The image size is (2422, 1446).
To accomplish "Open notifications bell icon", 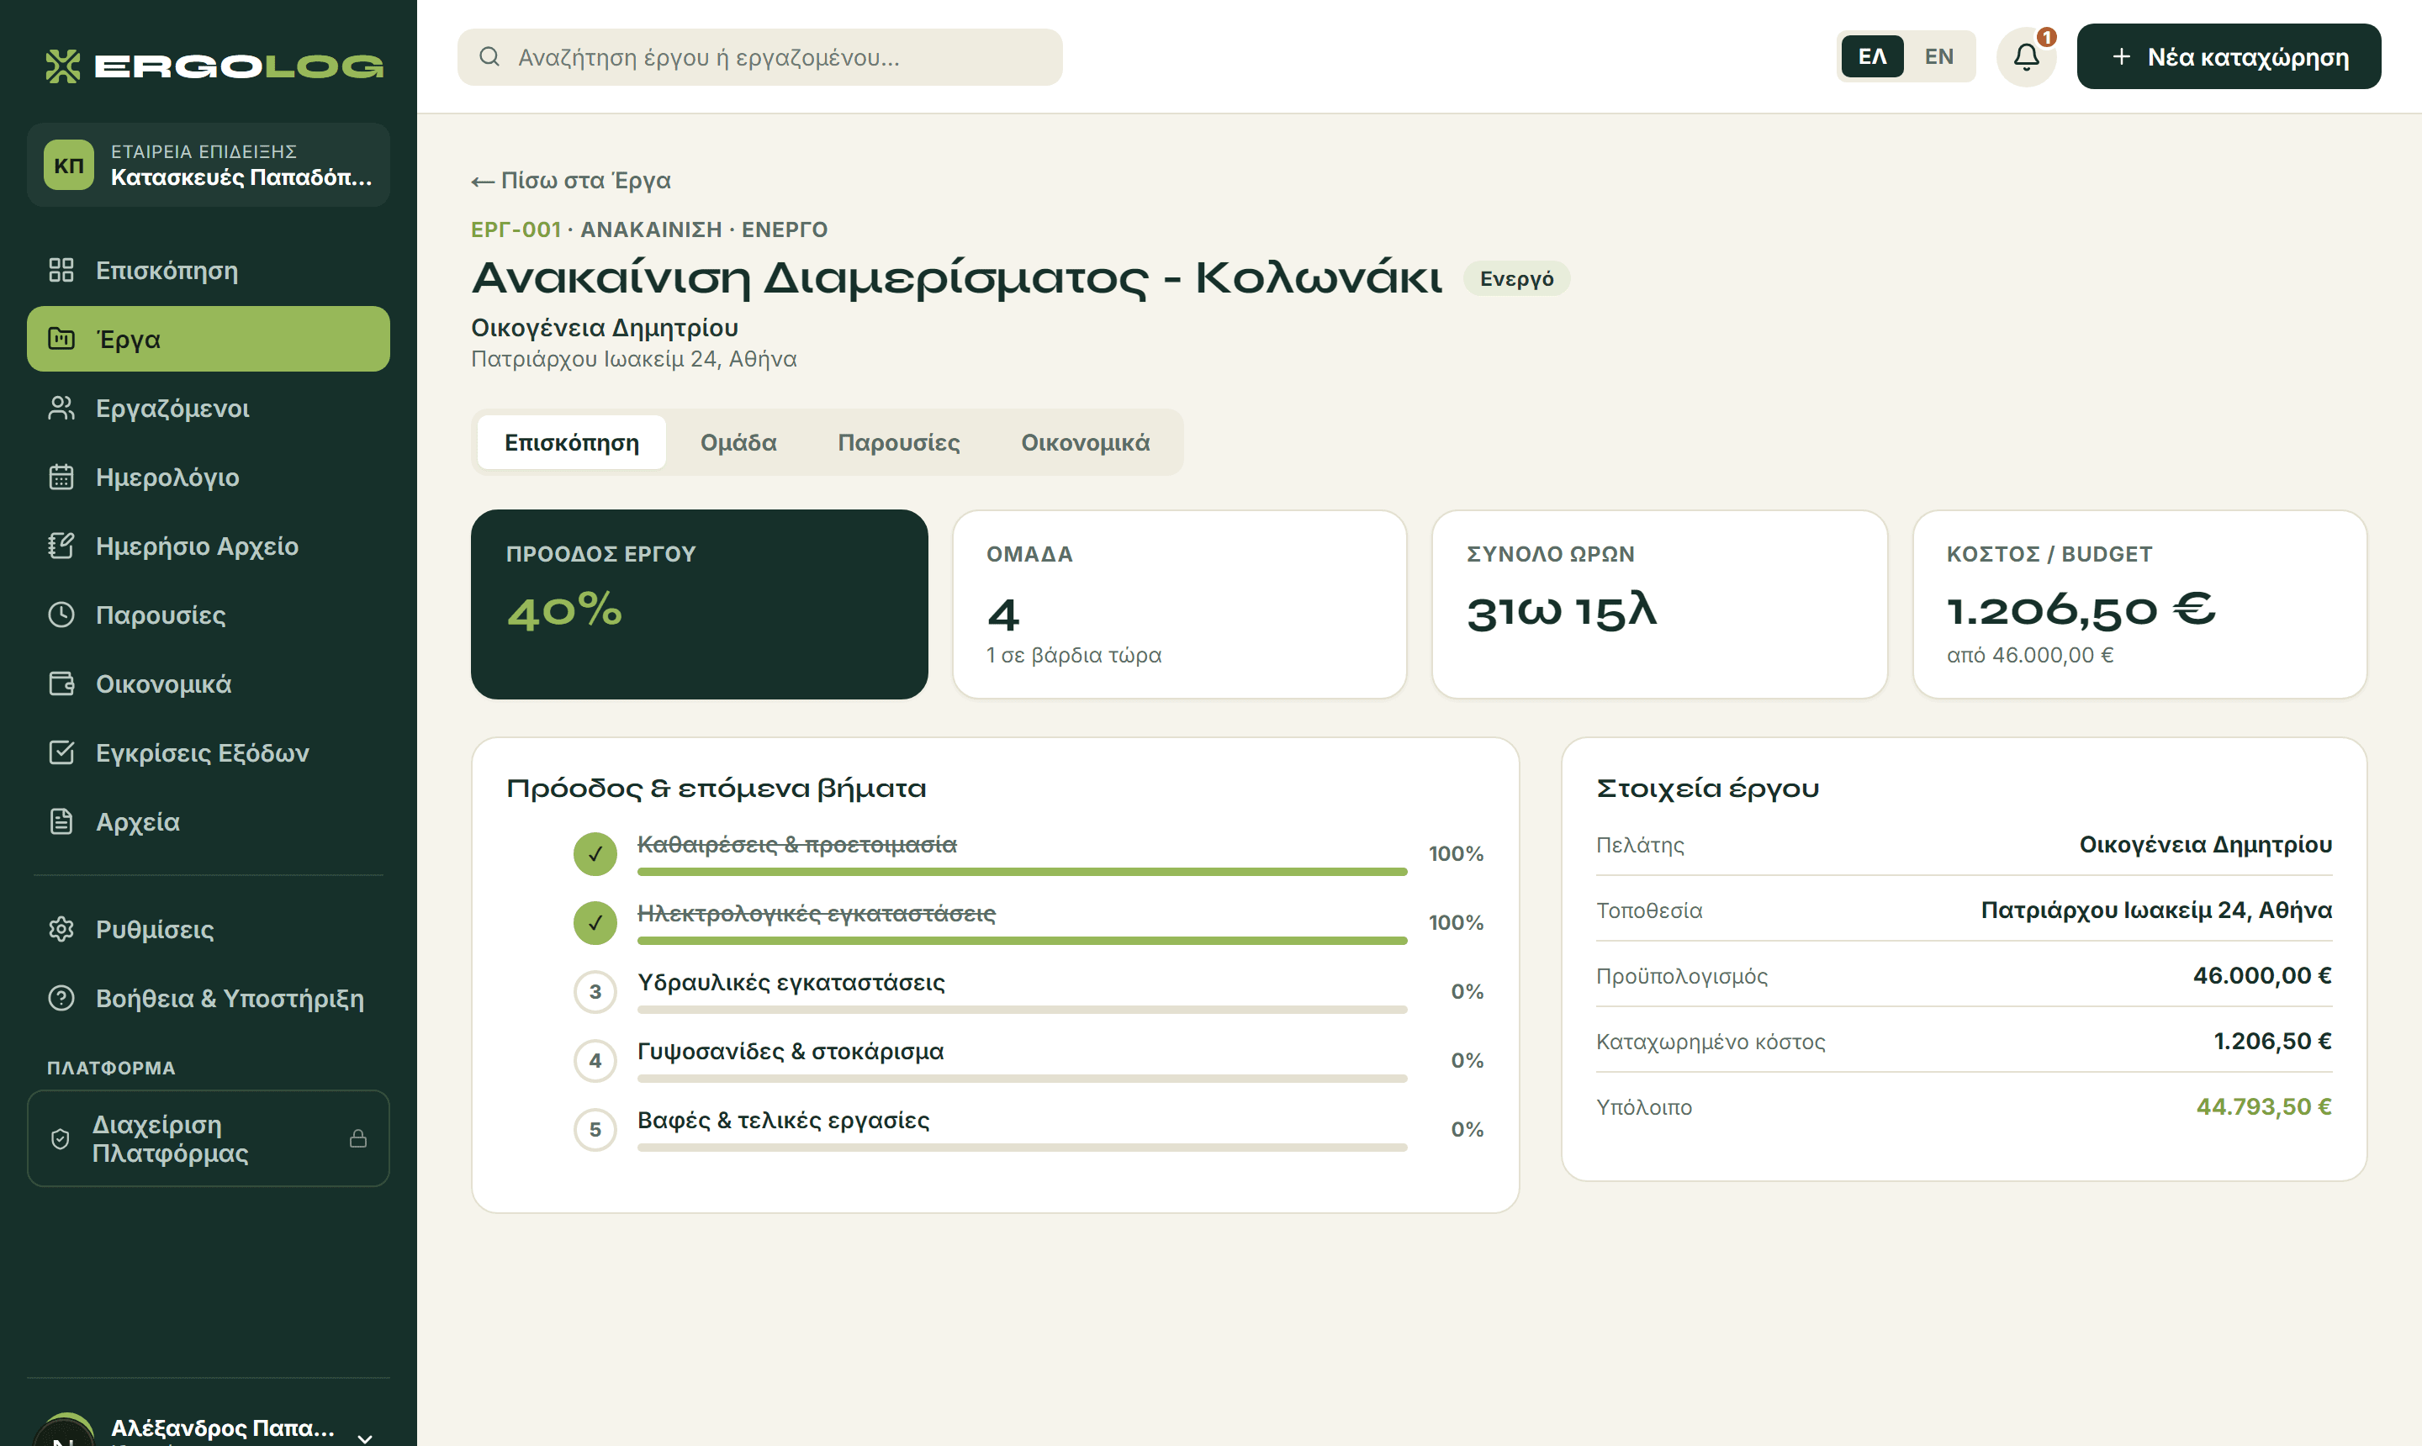I will pyautogui.click(x=2026, y=56).
